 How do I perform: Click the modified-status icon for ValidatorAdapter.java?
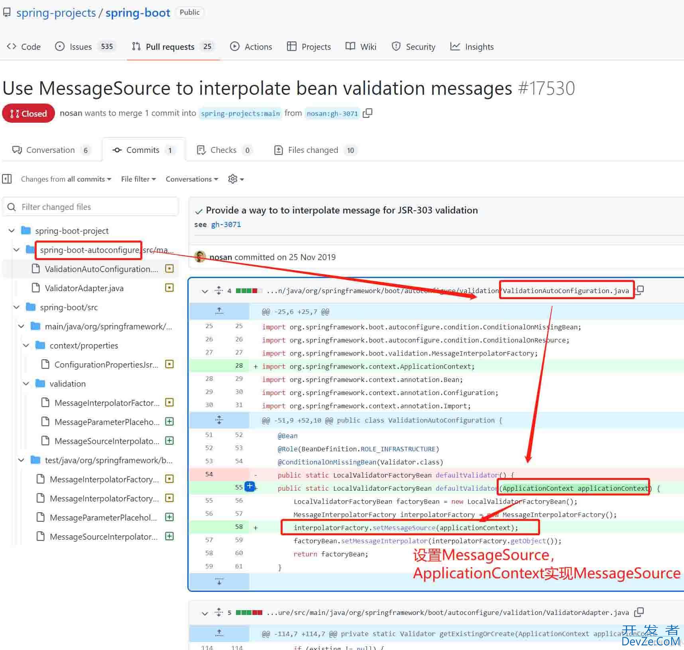[169, 288]
